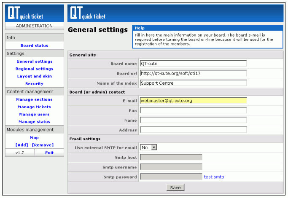Go to General settings menu item

click(34, 62)
